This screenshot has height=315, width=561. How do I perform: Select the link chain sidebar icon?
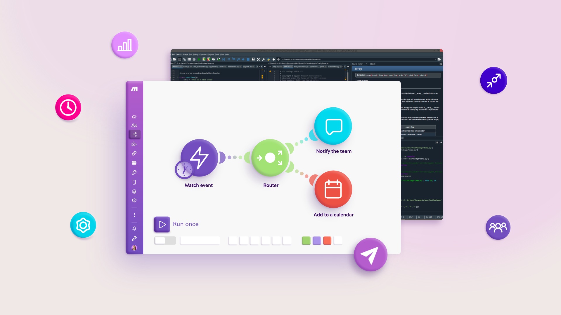pos(134,153)
